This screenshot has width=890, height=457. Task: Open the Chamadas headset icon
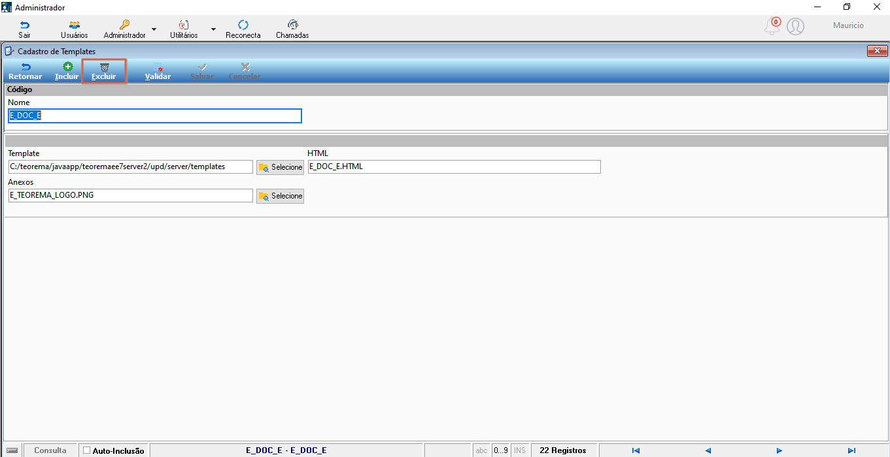point(292,25)
